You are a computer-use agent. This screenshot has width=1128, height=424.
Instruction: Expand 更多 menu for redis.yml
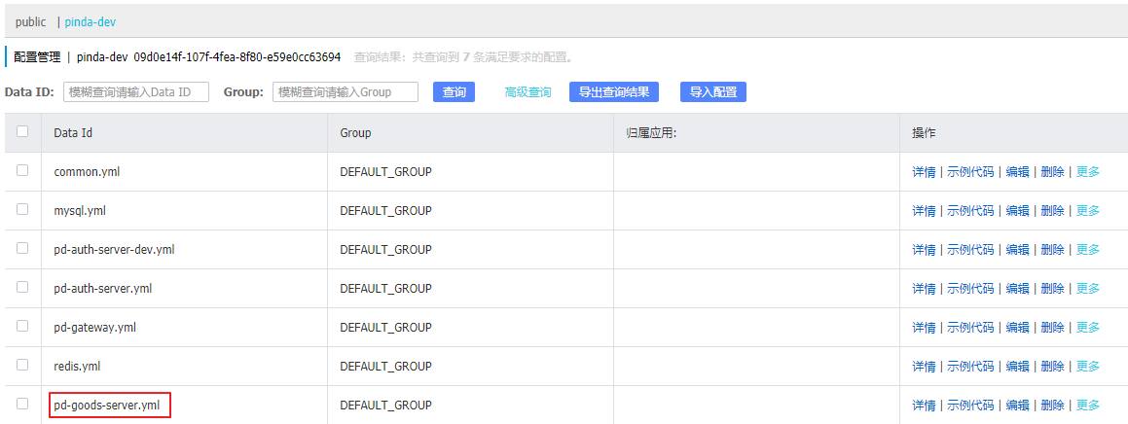1088,367
